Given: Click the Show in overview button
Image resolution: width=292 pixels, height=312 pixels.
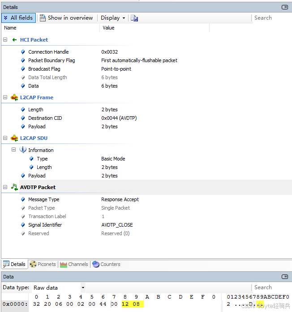Looking at the screenshot, I should pyautogui.click(x=66, y=18).
